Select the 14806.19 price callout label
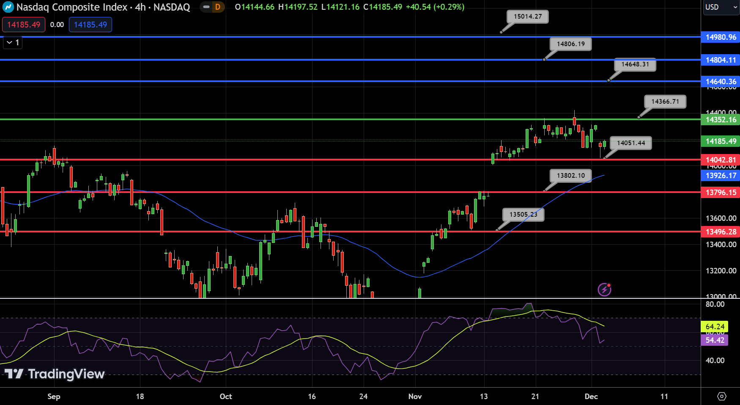740x405 pixels. pos(571,44)
